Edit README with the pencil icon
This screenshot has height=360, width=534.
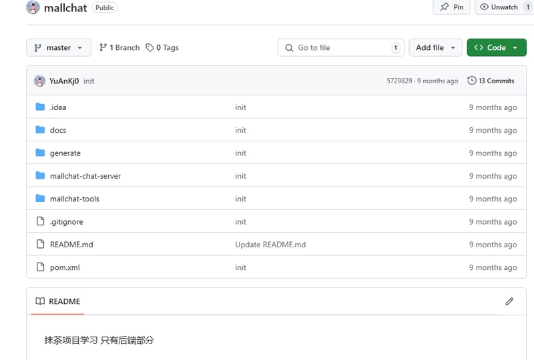tap(509, 301)
